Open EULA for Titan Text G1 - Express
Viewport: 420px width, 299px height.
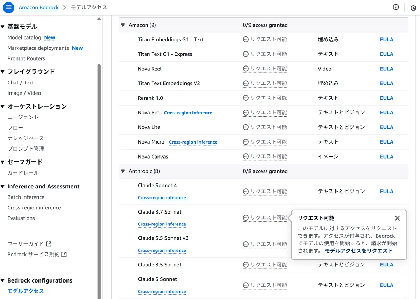point(387,54)
